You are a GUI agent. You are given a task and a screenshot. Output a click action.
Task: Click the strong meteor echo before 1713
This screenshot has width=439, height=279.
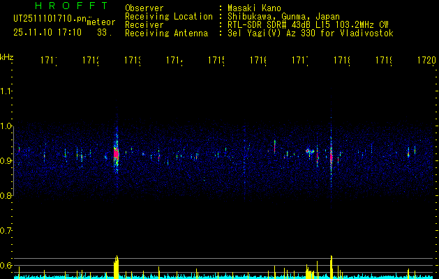[x=116, y=154]
